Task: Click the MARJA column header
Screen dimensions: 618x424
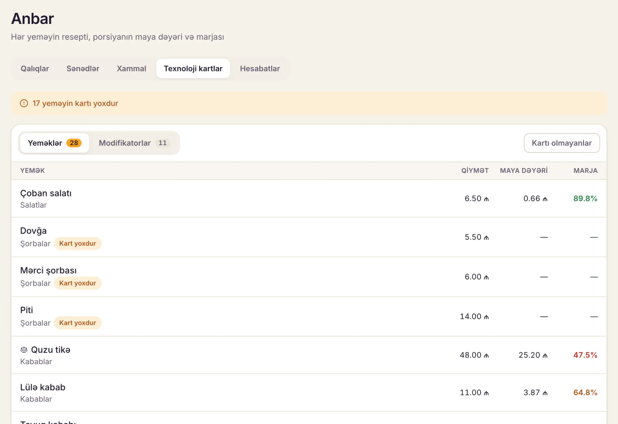Action: (586, 171)
